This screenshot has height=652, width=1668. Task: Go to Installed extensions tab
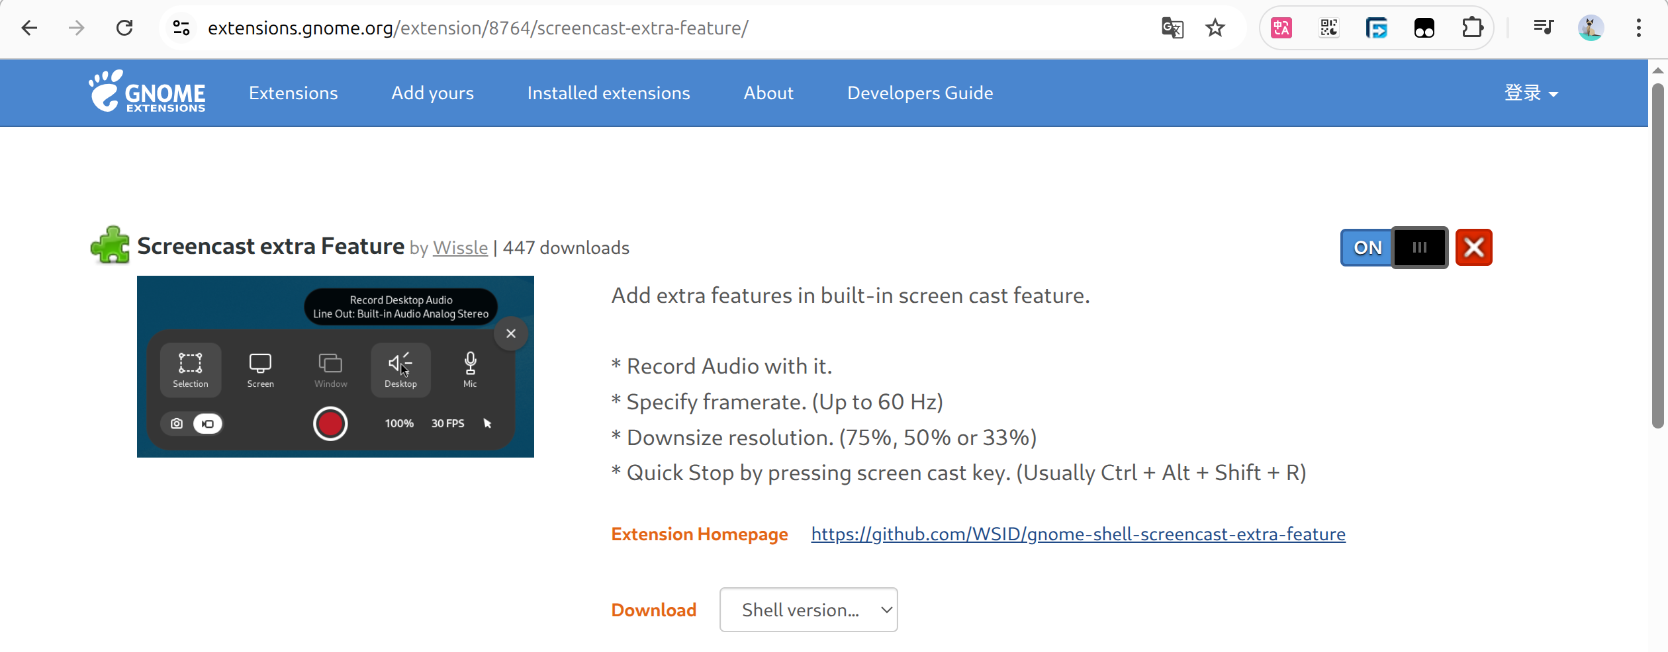(608, 93)
